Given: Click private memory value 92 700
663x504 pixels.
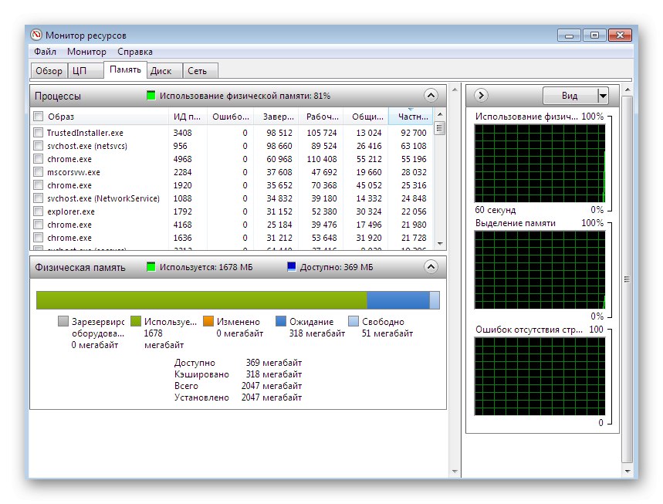Looking at the screenshot, I should click(x=414, y=133).
